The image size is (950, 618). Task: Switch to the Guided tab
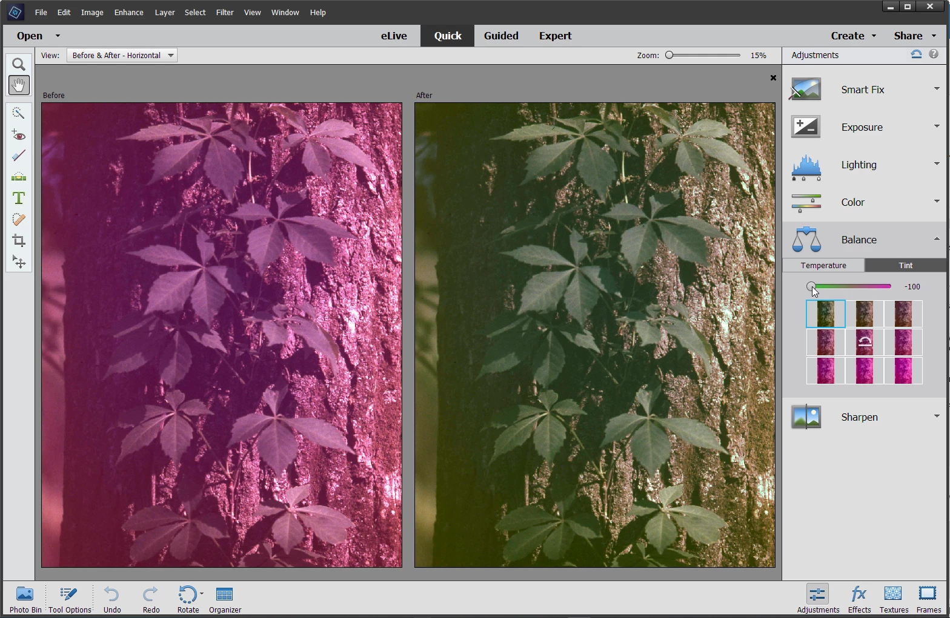(501, 36)
